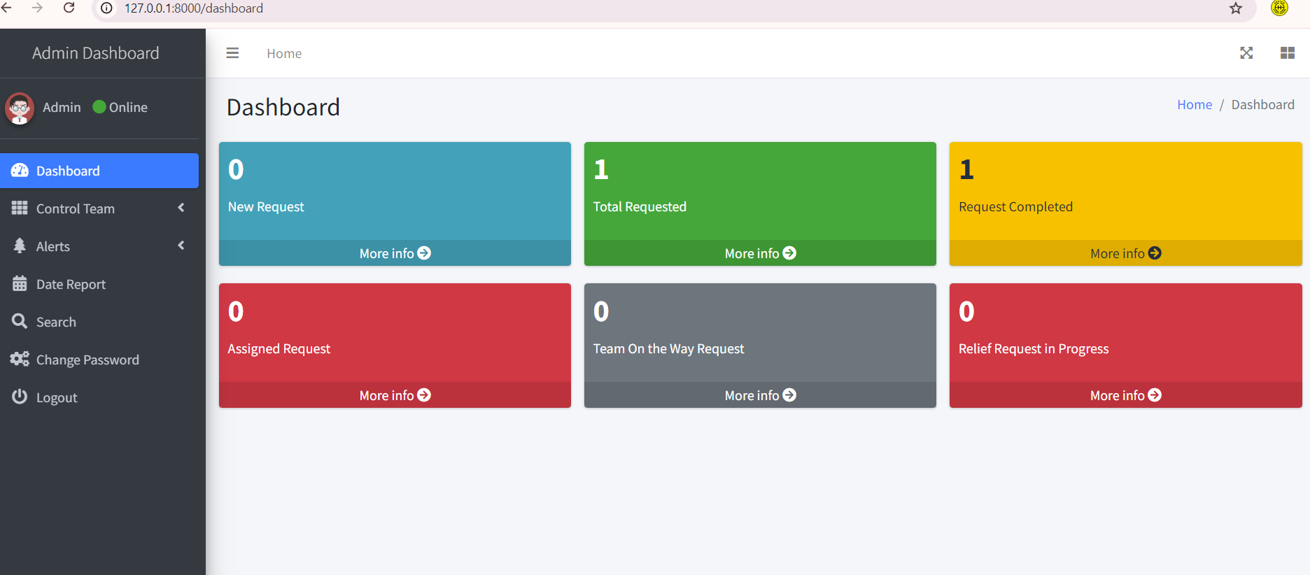Toggle the sidebar with the hamburger icon
Screen dimensions: 1310x575
(x=232, y=53)
